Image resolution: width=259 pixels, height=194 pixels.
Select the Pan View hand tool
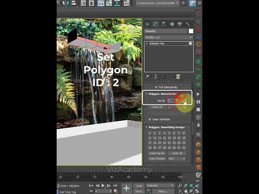tap(186, 191)
